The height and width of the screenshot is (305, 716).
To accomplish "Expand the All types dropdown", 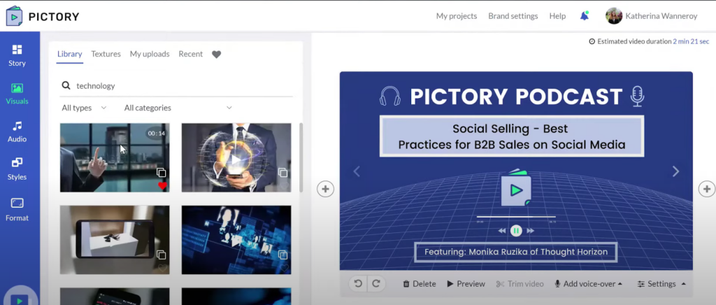I will [x=84, y=108].
